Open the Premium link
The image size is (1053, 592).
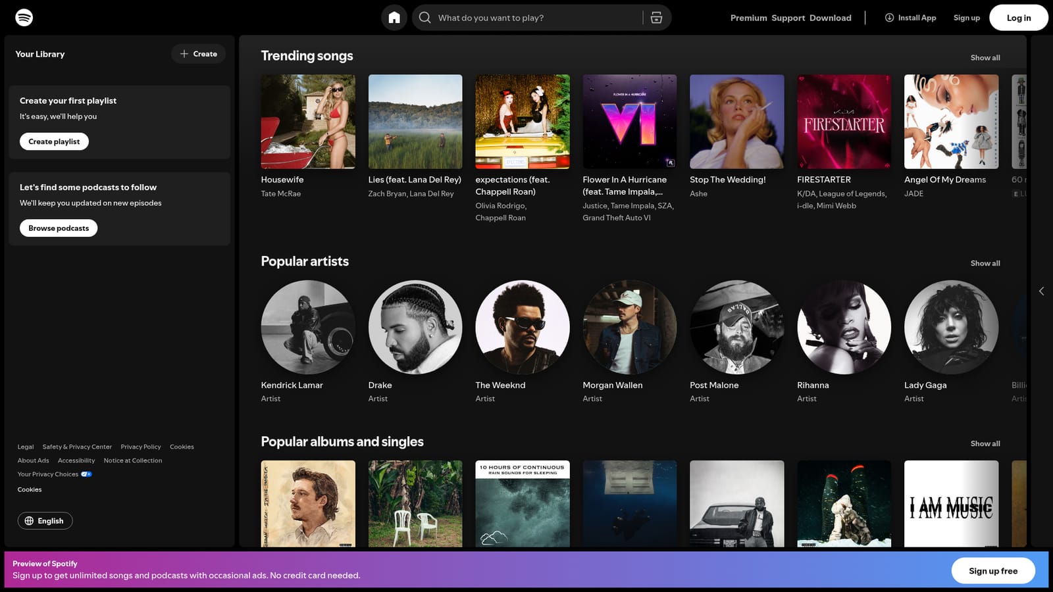click(x=748, y=18)
